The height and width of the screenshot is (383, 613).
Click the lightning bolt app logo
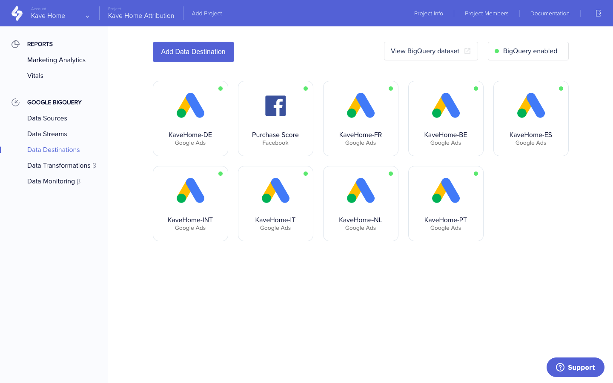point(17,13)
